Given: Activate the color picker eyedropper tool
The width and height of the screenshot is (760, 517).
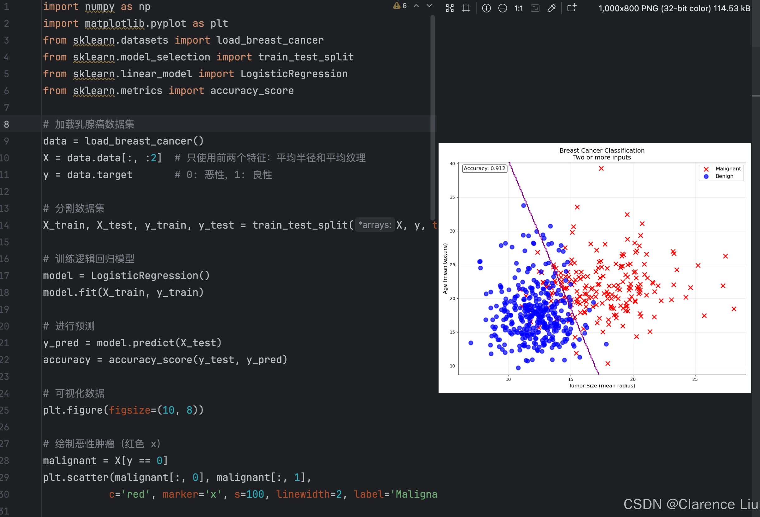Looking at the screenshot, I should pyautogui.click(x=551, y=8).
